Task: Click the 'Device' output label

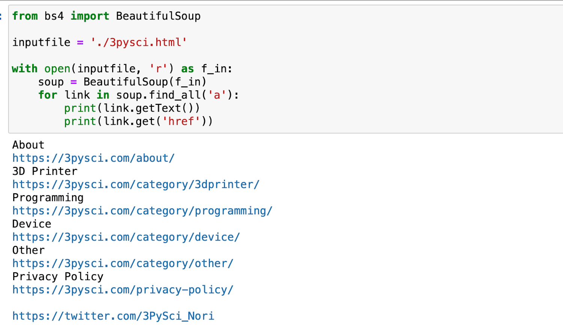Action: (x=32, y=224)
